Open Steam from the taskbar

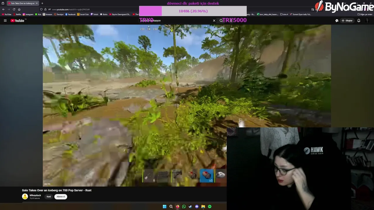point(190,206)
